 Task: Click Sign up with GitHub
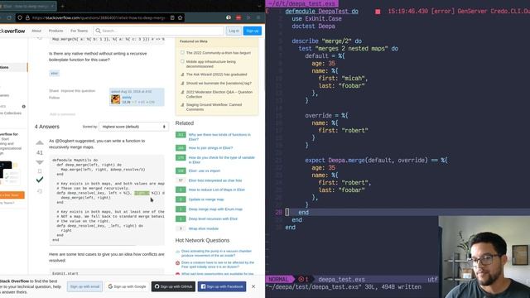tap(173, 286)
